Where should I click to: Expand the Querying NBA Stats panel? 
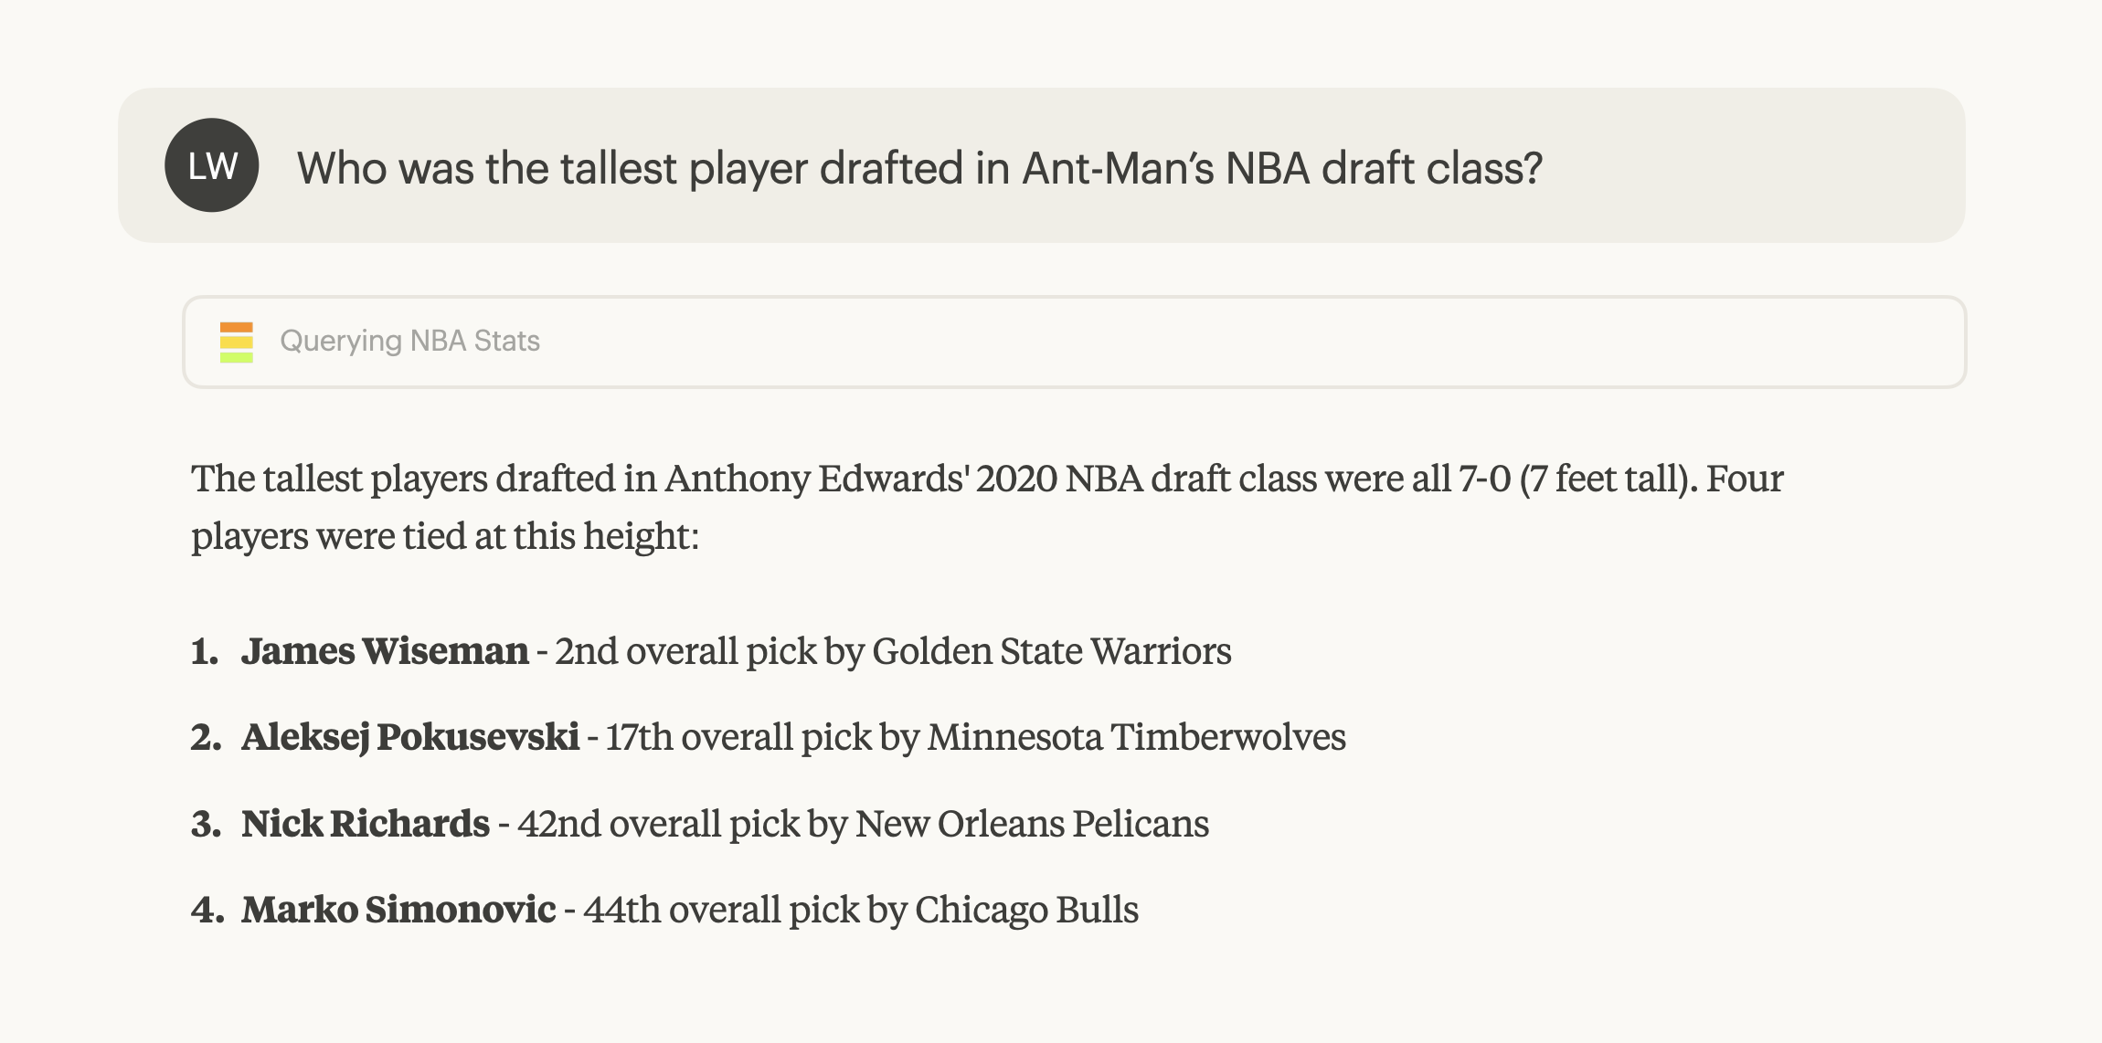click(x=1074, y=342)
